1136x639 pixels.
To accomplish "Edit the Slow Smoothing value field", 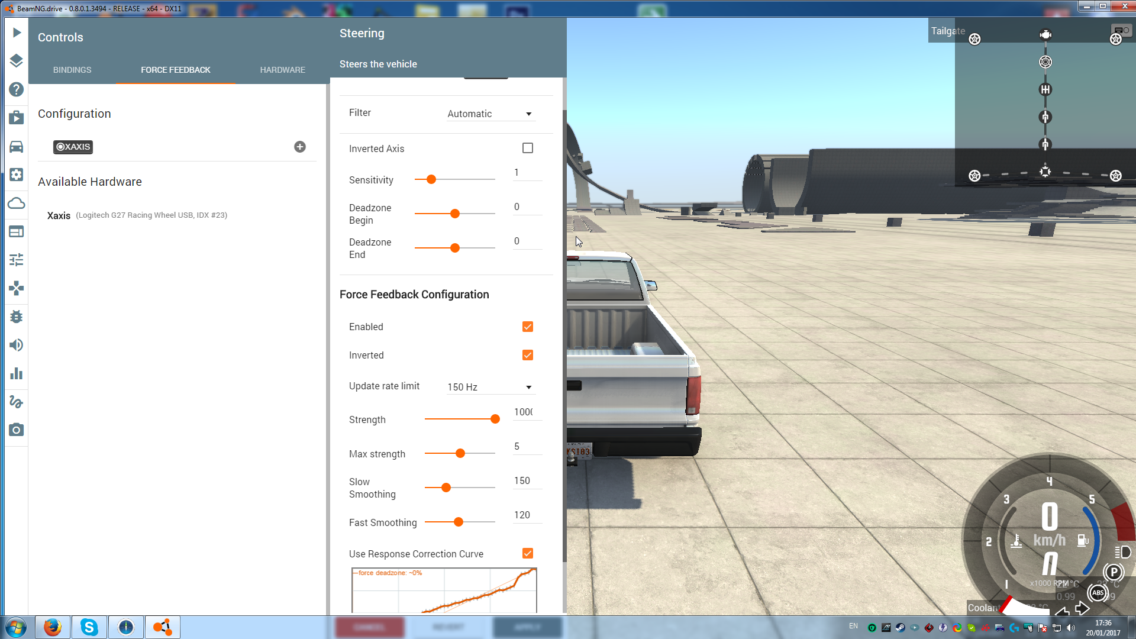I will click(527, 481).
